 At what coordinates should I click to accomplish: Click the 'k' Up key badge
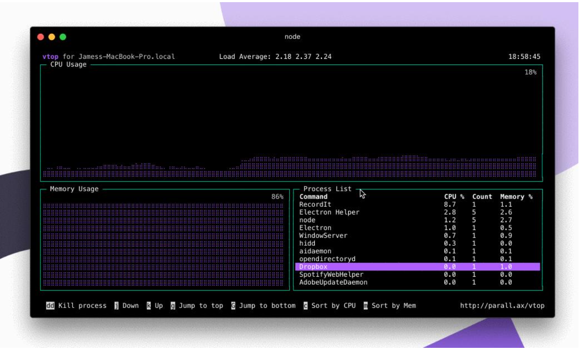coord(149,306)
